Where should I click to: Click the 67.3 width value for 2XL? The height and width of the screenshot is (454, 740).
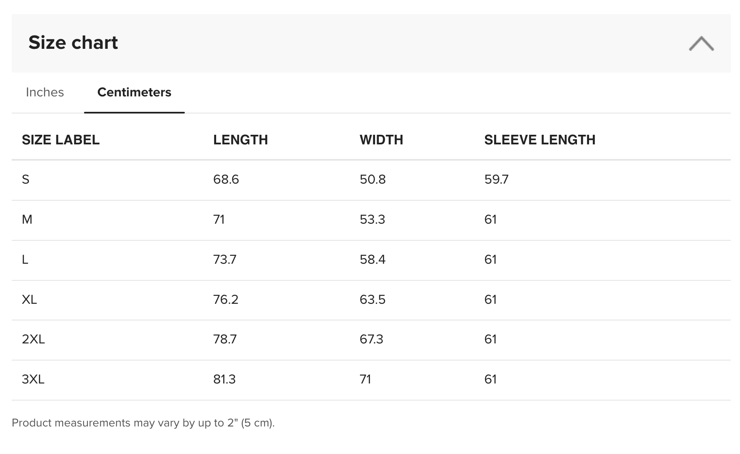click(x=371, y=339)
